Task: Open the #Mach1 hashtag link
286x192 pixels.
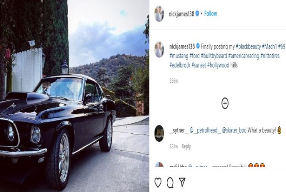Action: click(x=270, y=47)
